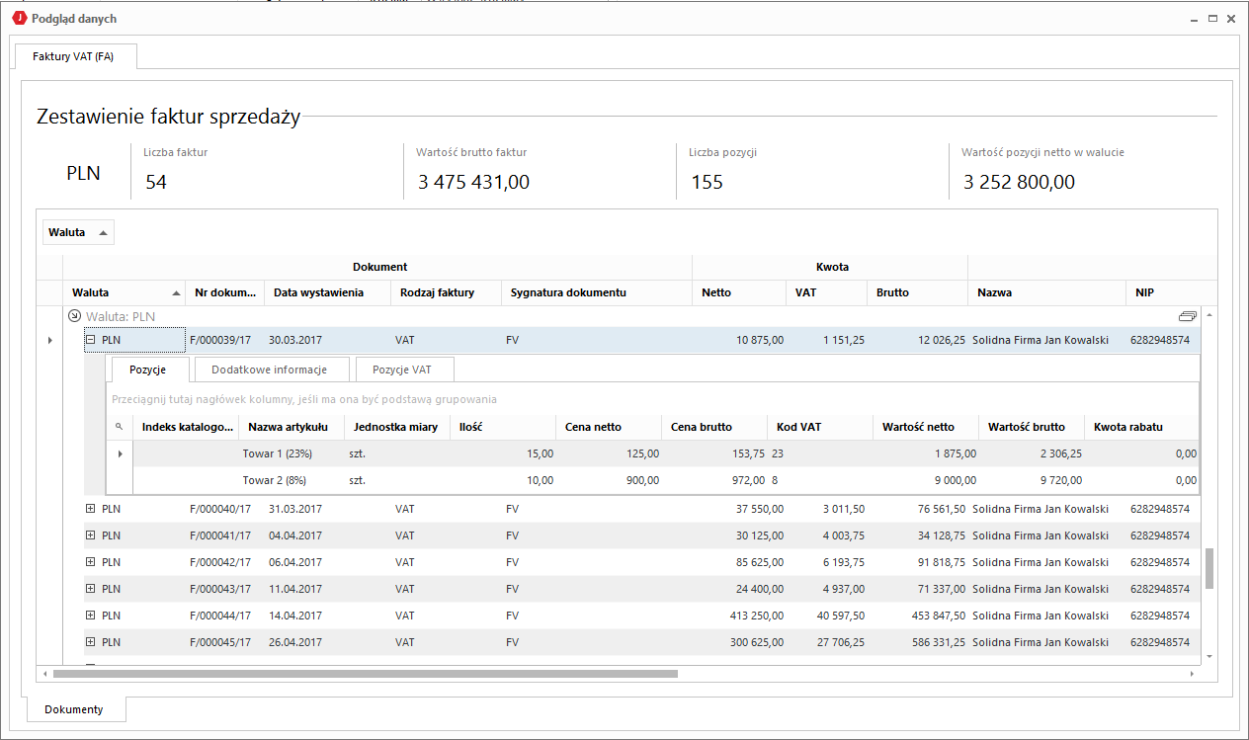Click the horizontal scrollbar thumb
Image resolution: width=1249 pixels, height=740 pixels.
[366, 674]
